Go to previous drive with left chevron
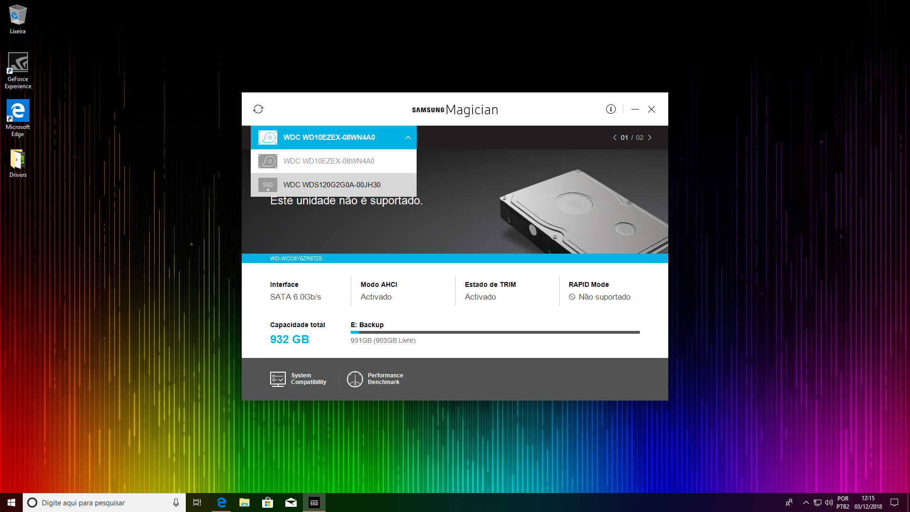The width and height of the screenshot is (910, 512). pos(615,137)
